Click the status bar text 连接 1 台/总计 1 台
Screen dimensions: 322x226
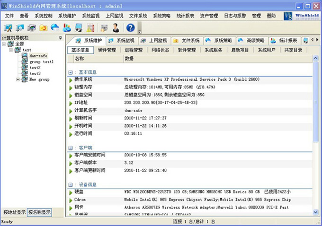point(194,221)
